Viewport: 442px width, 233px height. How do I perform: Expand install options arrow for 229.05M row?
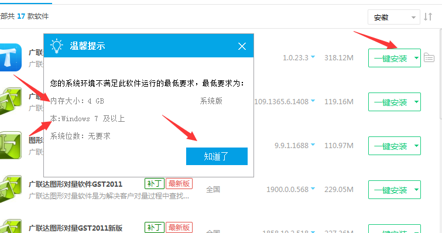(416, 190)
